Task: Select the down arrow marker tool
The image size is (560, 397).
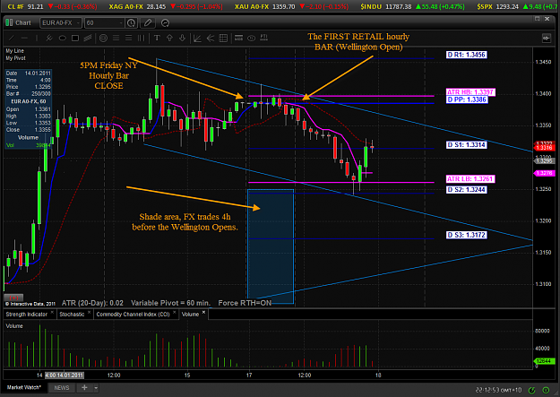Action: coord(182,38)
